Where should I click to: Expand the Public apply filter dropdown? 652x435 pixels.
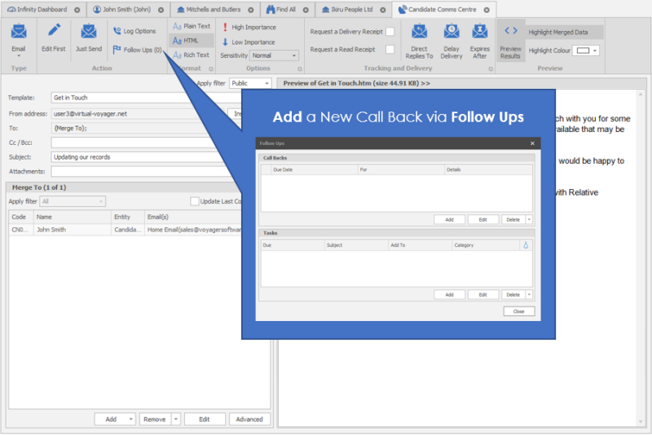pos(250,83)
